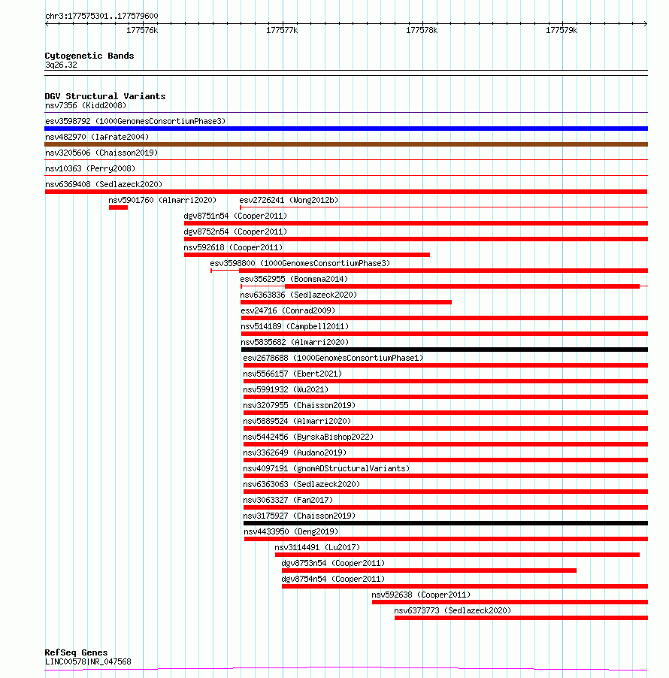Select the blue esv3598792 variant bar
Viewport: 669px width, 678px height.
[x=346, y=129]
